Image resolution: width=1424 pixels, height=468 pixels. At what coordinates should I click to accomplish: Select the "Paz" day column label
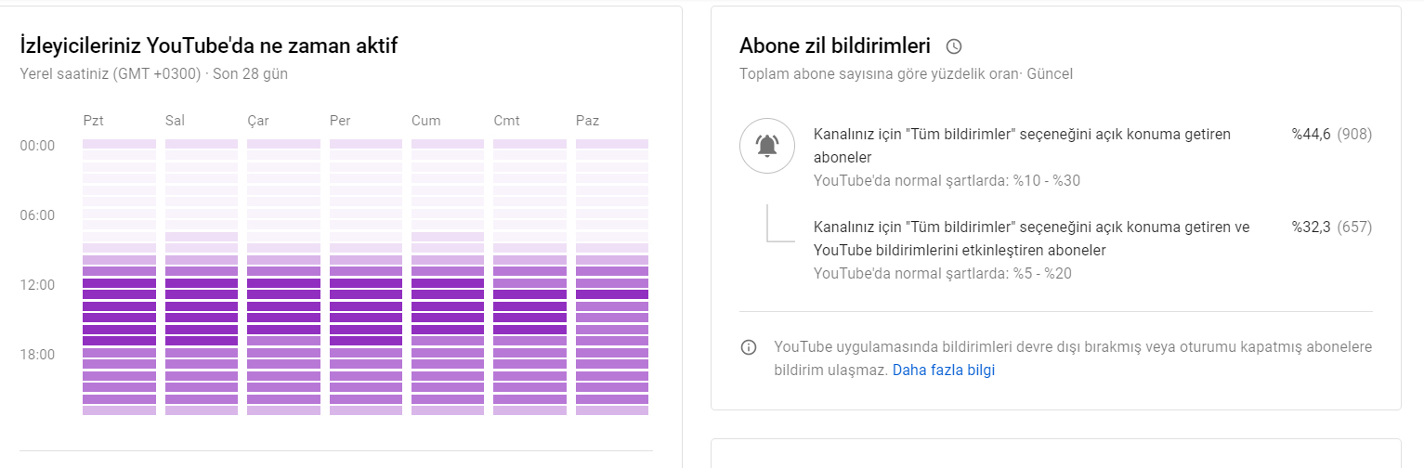coord(587,121)
